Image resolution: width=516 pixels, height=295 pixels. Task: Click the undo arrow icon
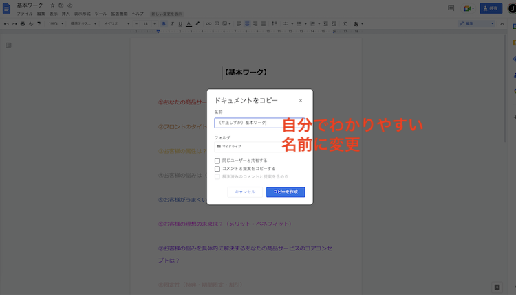click(6, 23)
